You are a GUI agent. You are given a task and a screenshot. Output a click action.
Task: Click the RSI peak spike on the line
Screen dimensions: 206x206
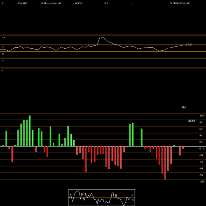pos(101,37)
